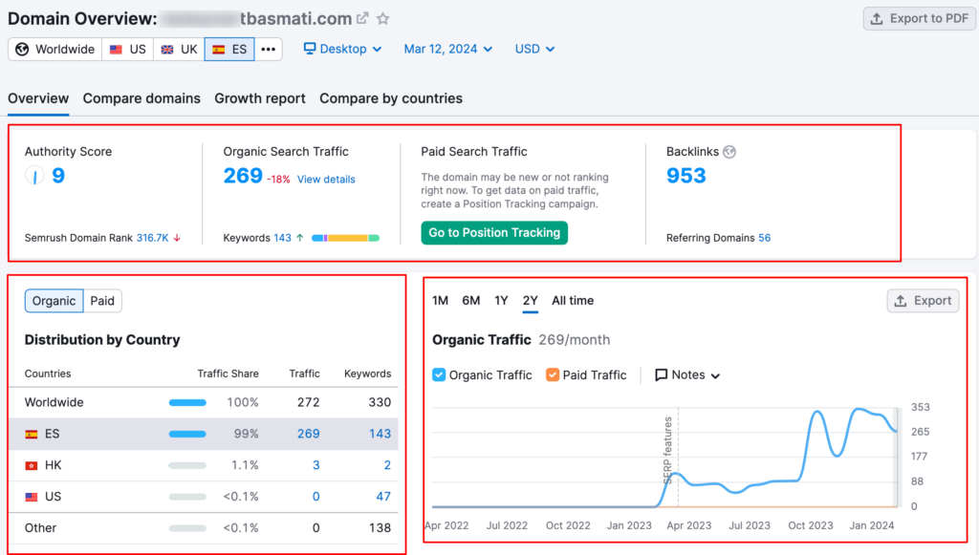Open the Desktop device dropdown

[342, 49]
